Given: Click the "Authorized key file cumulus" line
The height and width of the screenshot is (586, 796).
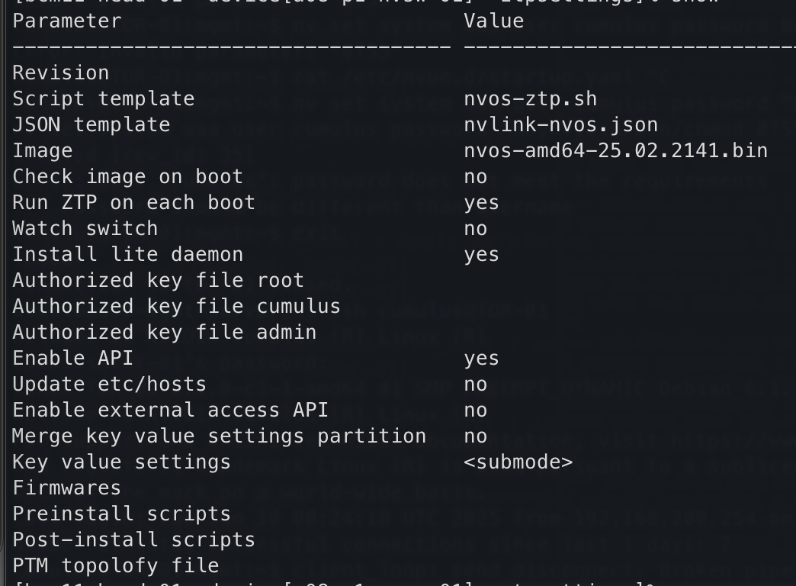Looking at the screenshot, I should click(176, 307).
